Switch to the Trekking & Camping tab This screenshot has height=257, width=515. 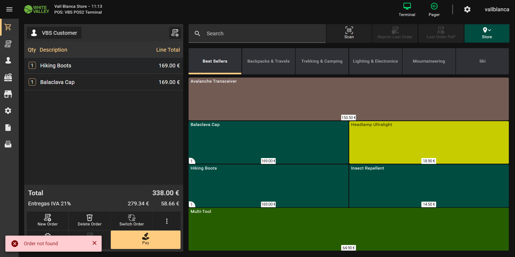(322, 61)
